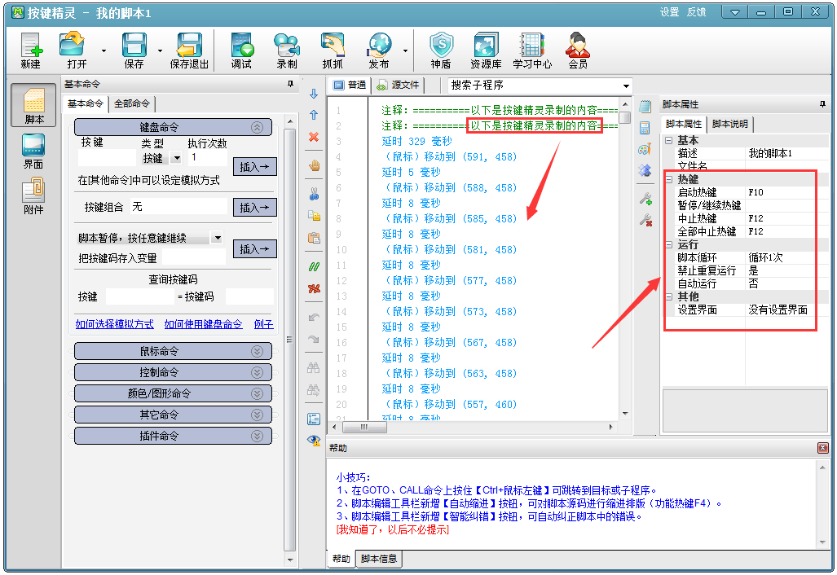Collapse the 键盘命令 section
Viewport: 837px width, 575px height.
coord(258,128)
